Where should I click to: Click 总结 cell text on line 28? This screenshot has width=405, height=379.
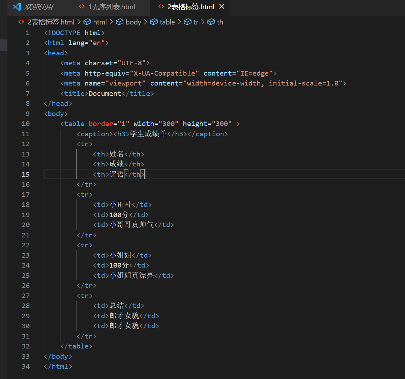coord(116,306)
